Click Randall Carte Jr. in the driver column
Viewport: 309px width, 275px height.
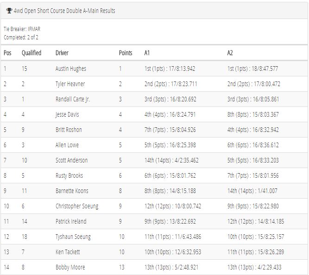[73, 99]
